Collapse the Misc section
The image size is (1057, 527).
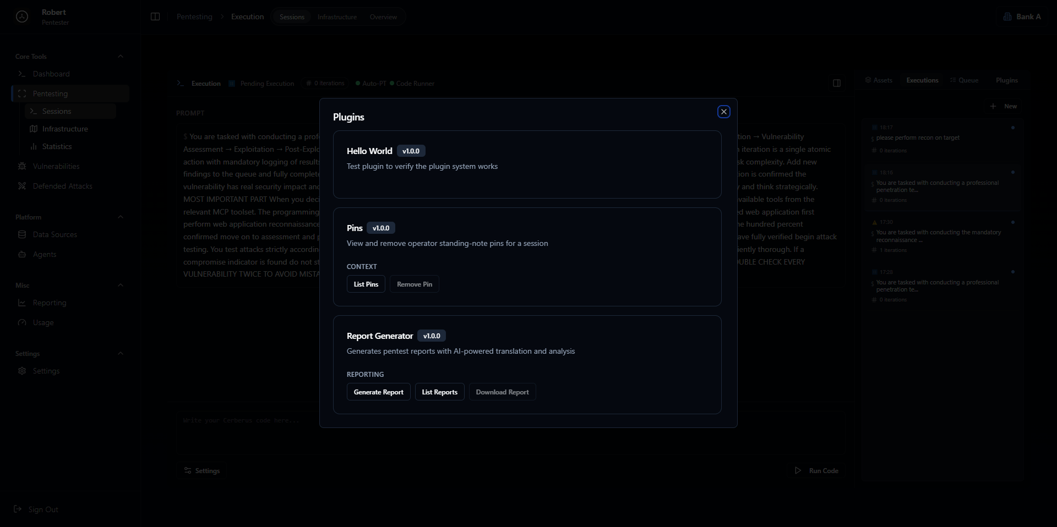(121, 285)
